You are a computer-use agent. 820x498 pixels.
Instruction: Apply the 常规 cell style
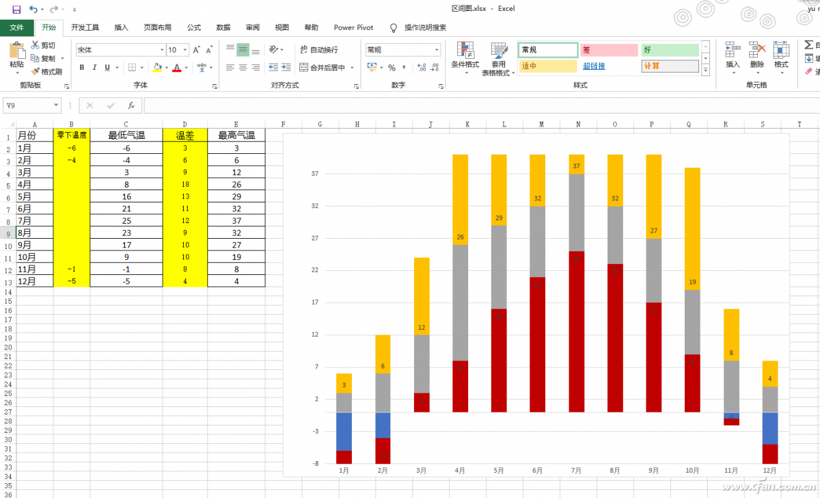click(x=548, y=50)
